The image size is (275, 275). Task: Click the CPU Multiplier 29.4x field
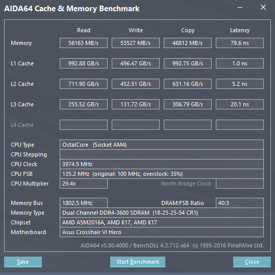pos(84,184)
